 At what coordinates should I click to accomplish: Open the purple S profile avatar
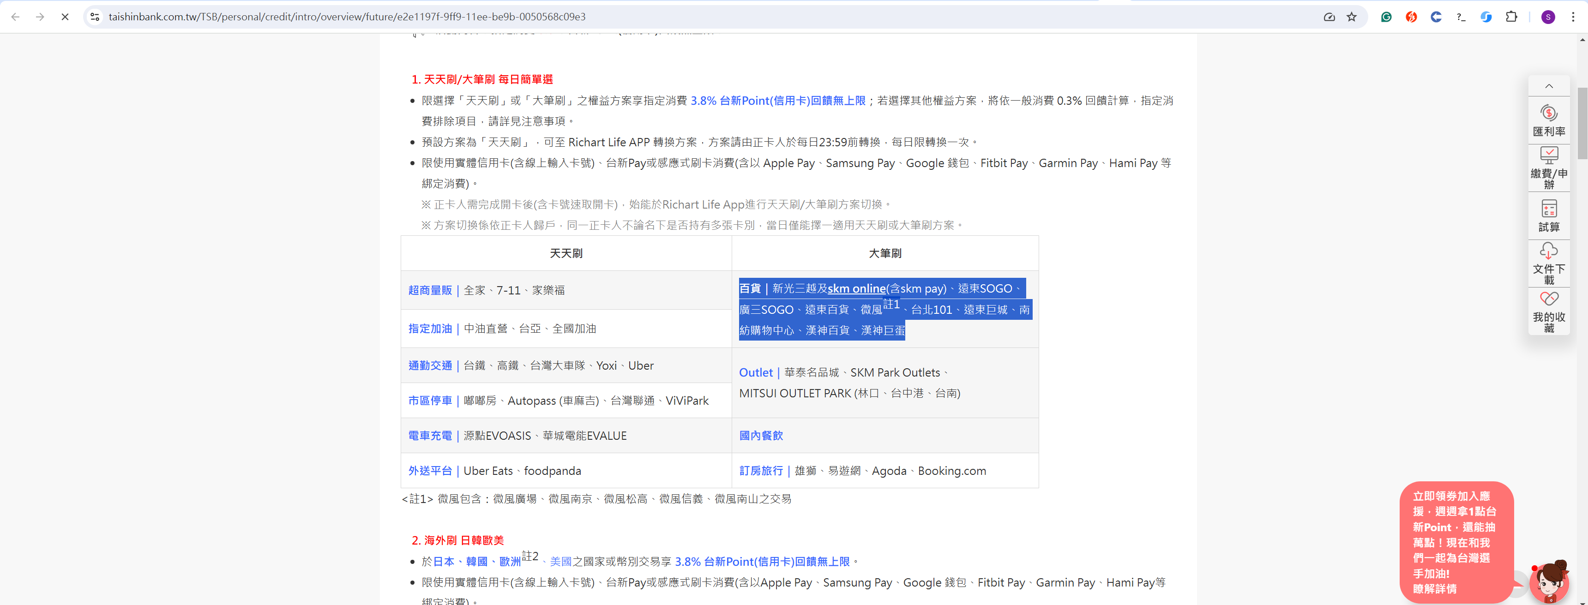click(x=1548, y=17)
